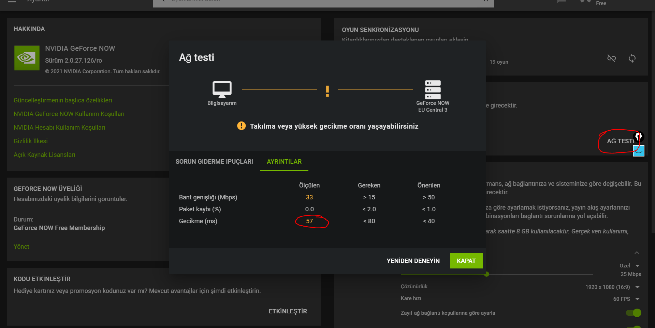The height and width of the screenshot is (328, 655).
Task: Click the Sürüm 2.0.27.126/ro version text
Action: point(74,60)
